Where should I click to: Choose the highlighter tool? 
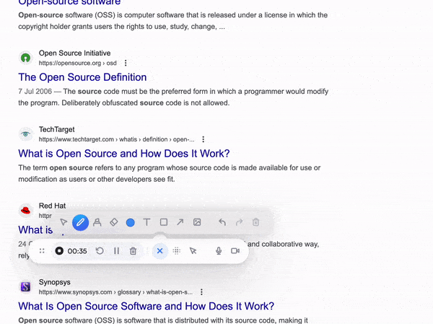coord(97,222)
